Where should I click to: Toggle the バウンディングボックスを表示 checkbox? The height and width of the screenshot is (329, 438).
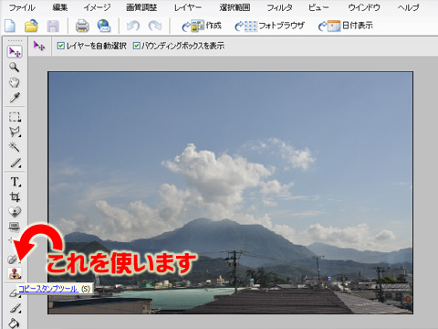coord(137,46)
